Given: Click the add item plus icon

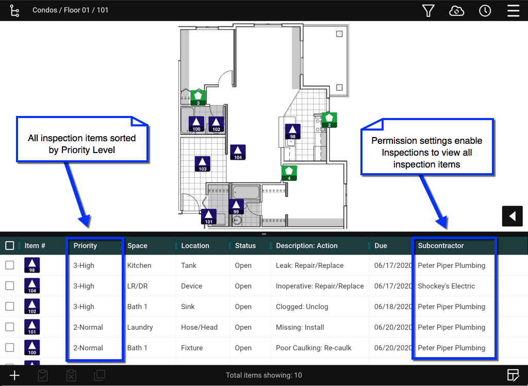Looking at the screenshot, I should [14, 375].
